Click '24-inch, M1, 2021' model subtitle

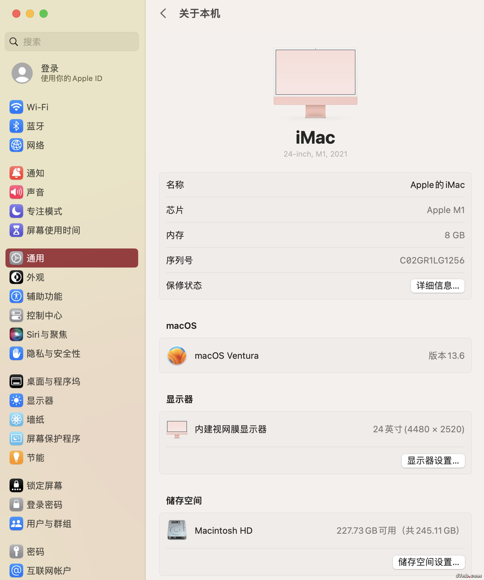(316, 154)
